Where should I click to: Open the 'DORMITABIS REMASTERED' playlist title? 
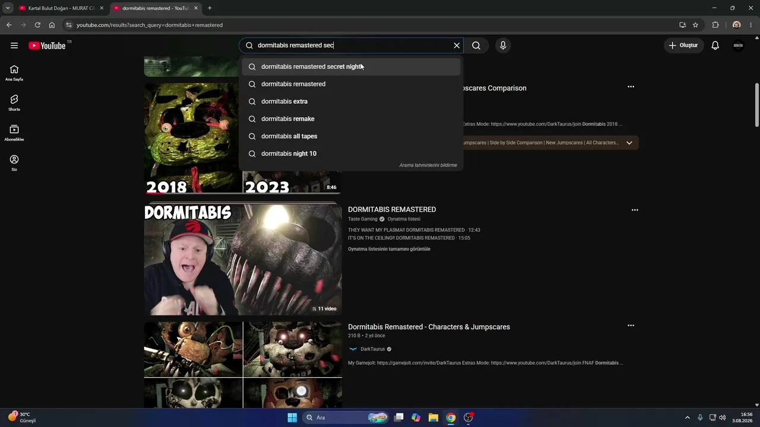(392, 209)
